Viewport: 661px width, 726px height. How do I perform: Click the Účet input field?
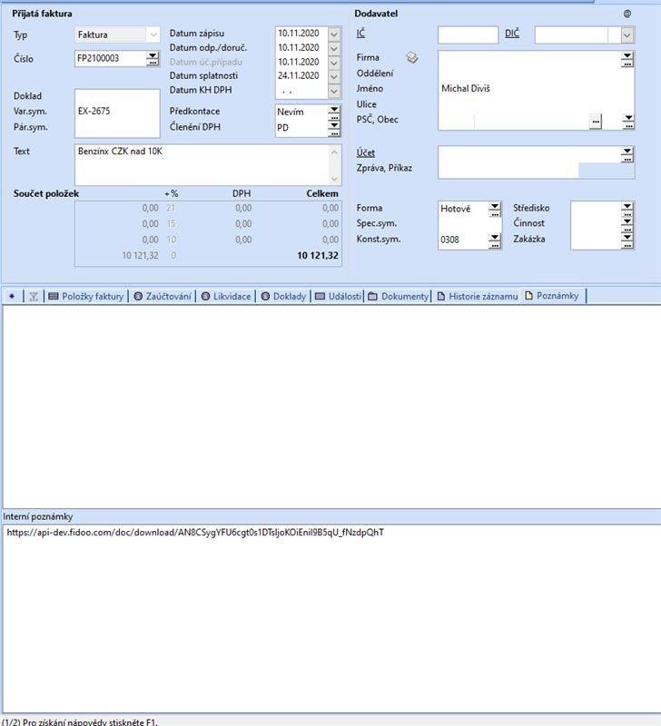[529, 154]
